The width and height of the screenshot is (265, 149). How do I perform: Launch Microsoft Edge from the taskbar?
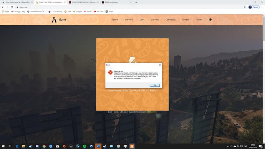pos(17,146)
